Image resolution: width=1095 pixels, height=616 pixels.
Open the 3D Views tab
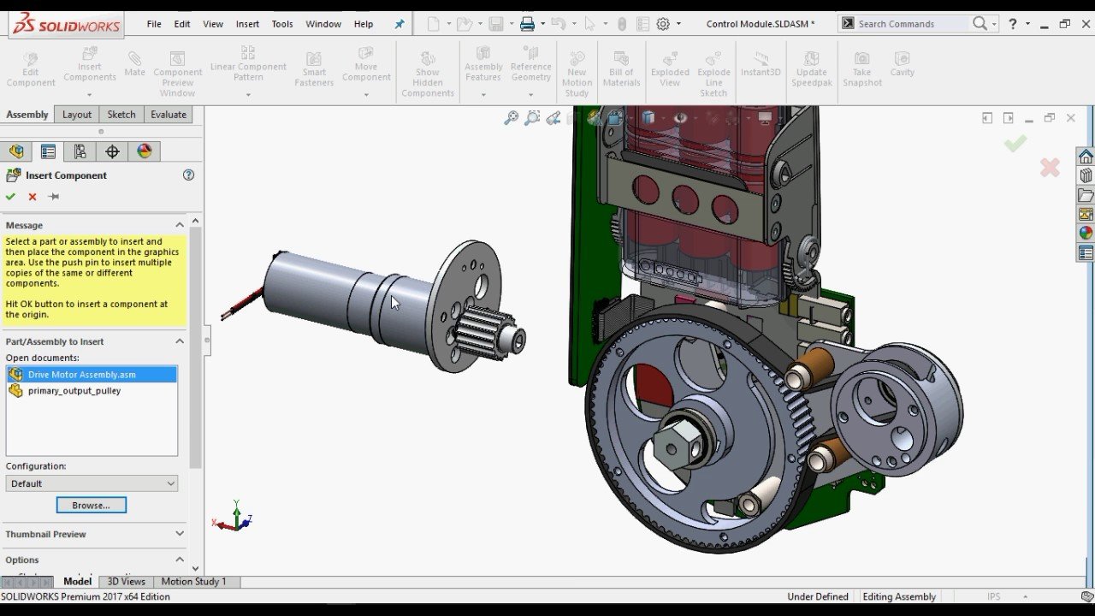[x=126, y=582]
